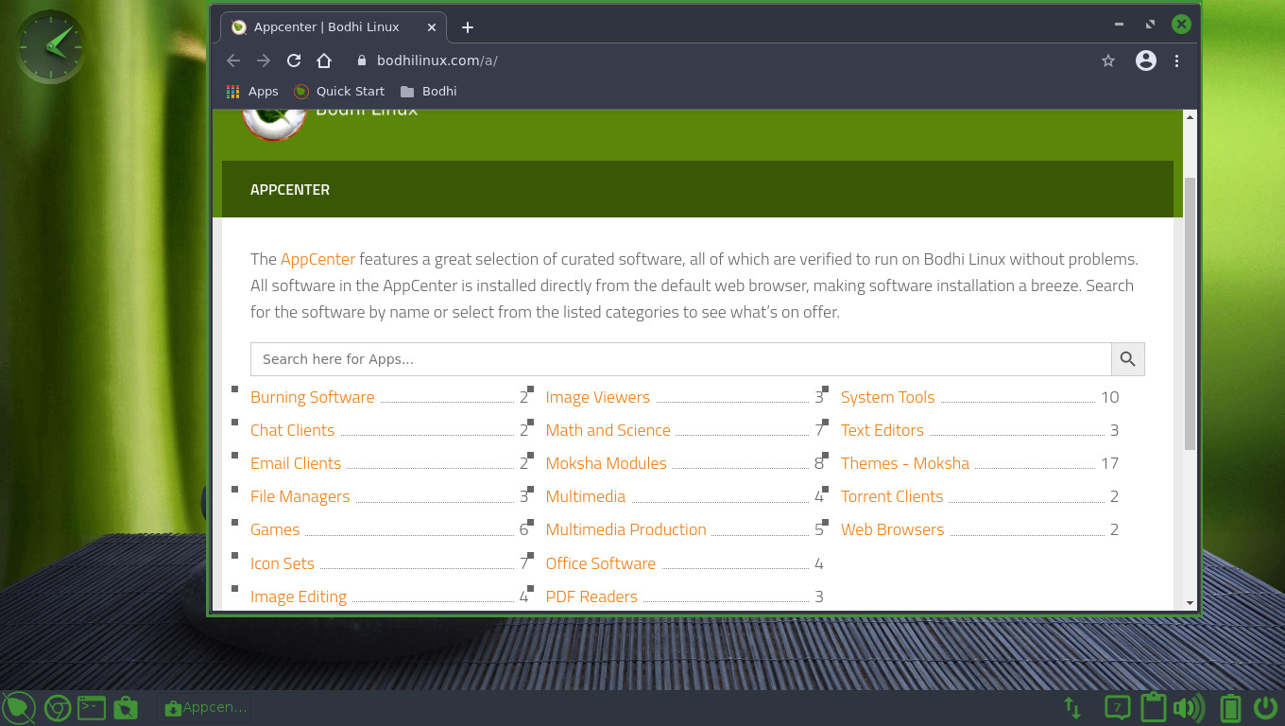This screenshot has width=1285, height=726.
Task: Open the power button system menu
Action: click(1266, 707)
